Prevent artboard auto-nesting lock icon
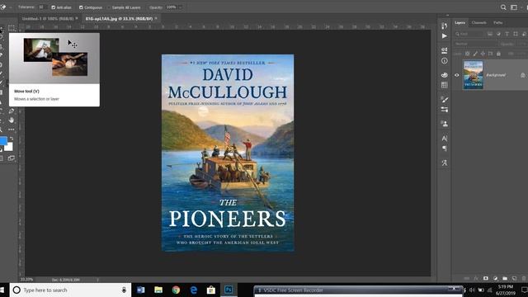Viewport: 528px width, 297px height. tap(491, 54)
